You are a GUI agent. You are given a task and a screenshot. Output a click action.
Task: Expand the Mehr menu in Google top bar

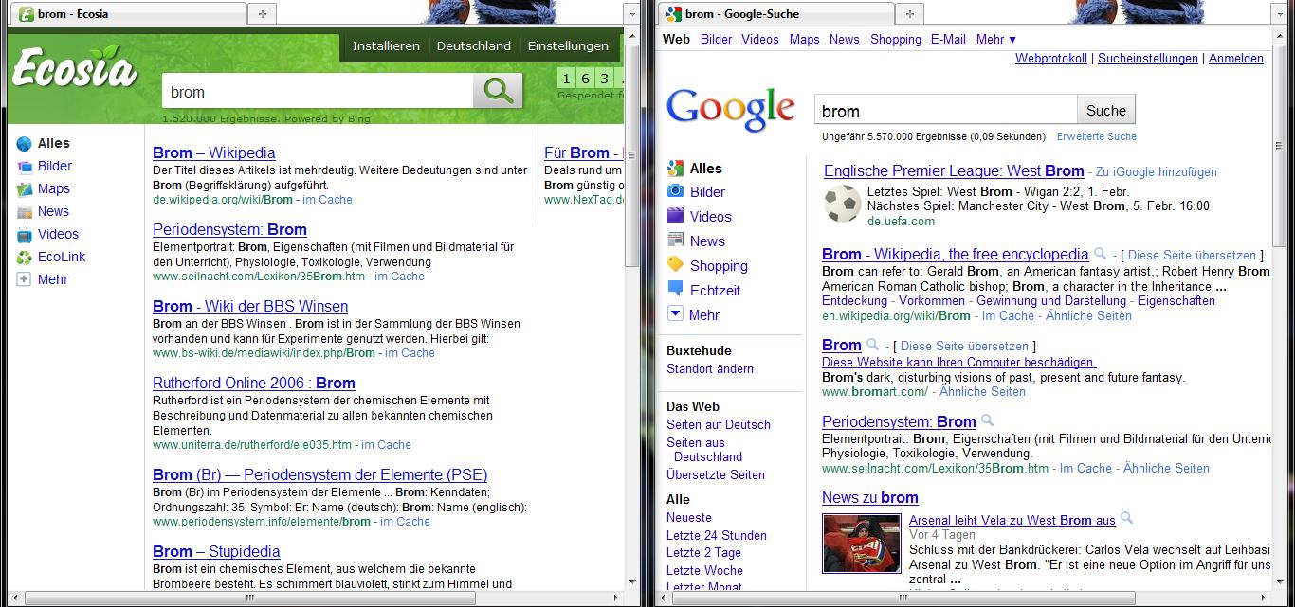click(995, 39)
